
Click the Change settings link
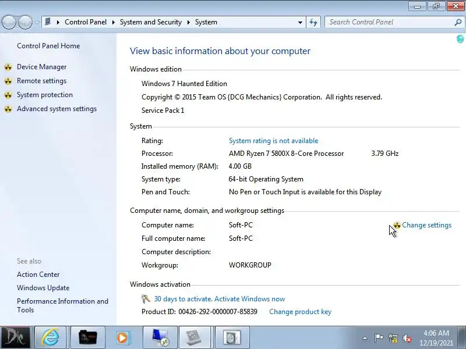pos(426,225)
